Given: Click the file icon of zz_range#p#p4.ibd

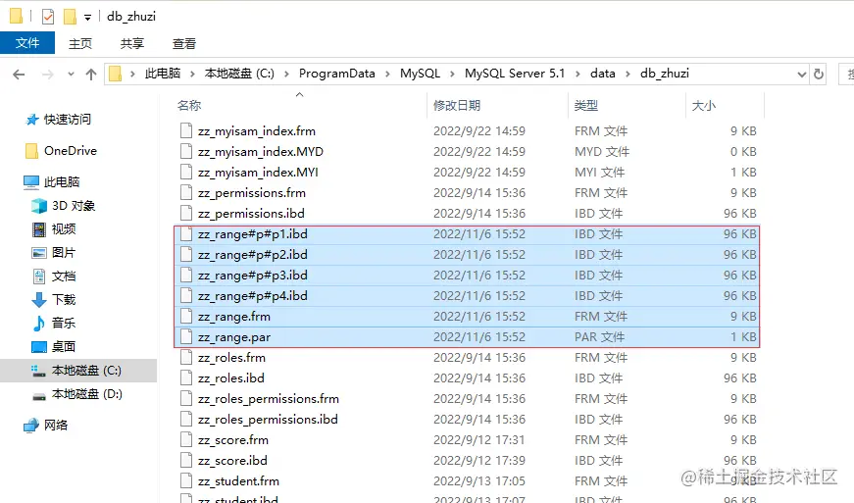Looking at the screenshot, I should (x=186, y=295).
